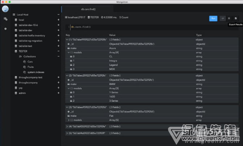This screenshot has height=146, width=243.
Task: Click the Acura make value
Action: pyautogui.click(x=112, y=48)
